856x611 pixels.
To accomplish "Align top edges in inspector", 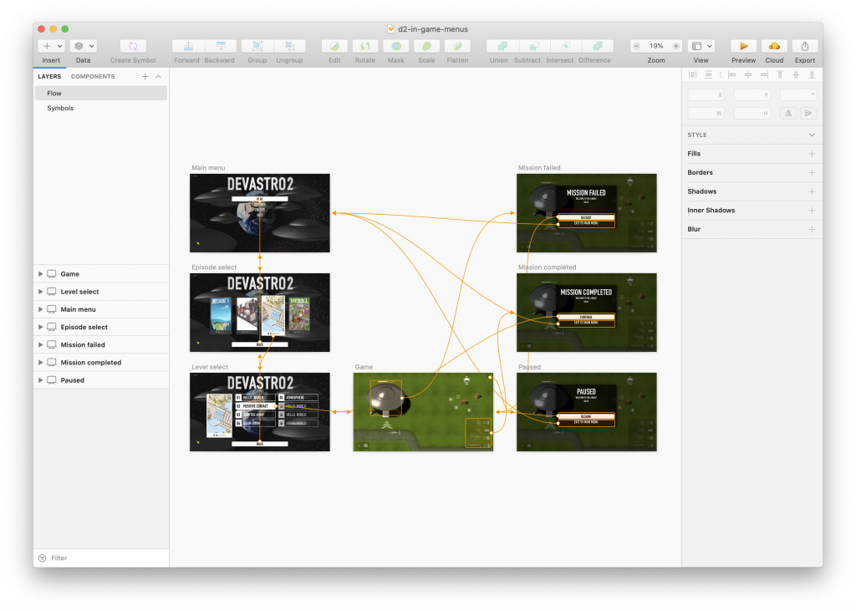I will tap(780, 74).
